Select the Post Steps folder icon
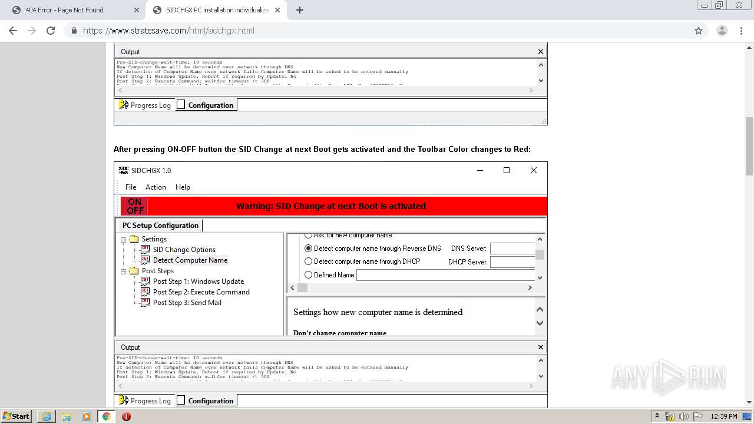This screenshot has width=754, height=424. [134, 271]
